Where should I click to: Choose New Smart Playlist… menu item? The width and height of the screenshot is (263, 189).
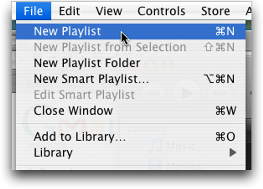[91, 79]
